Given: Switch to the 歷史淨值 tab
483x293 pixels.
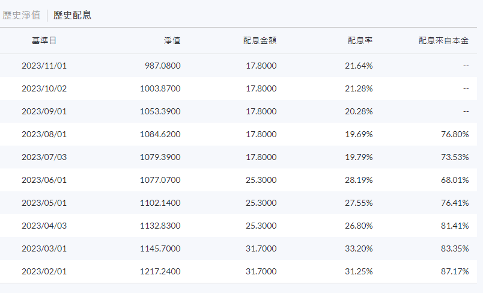Looking at the screenshot, I should [21, 15].
